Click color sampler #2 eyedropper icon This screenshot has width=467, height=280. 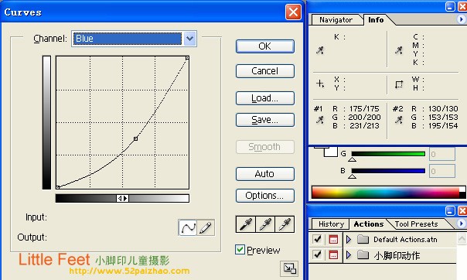[399, 120]
